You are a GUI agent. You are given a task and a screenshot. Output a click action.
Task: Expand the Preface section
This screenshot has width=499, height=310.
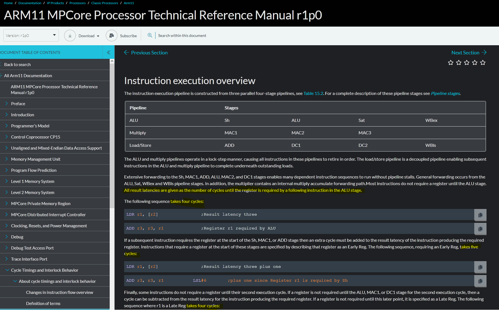point(6,104)
